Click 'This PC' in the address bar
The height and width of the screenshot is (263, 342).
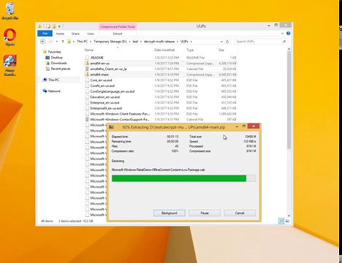(x=82, y=42)
